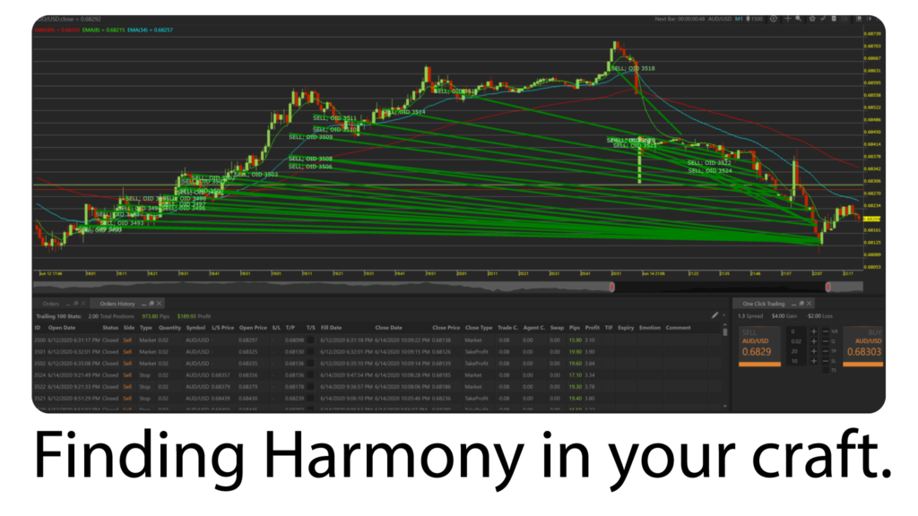Expand dropdown arrow next to pencil icon
Viewport: 918px width, 516px height.
724,315
